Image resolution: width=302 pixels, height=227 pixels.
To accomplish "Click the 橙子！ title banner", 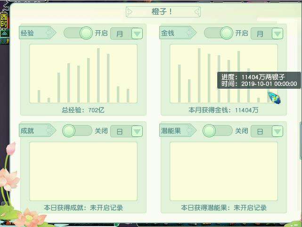I will coord(163,12).
